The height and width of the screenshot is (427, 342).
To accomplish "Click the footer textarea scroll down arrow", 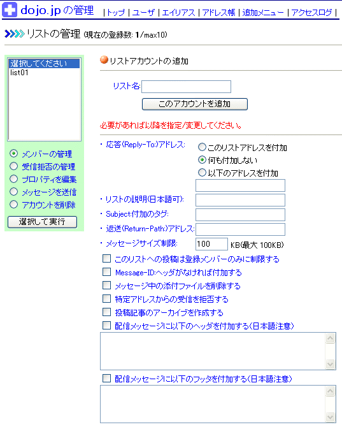I will click(x=331, y=417).
